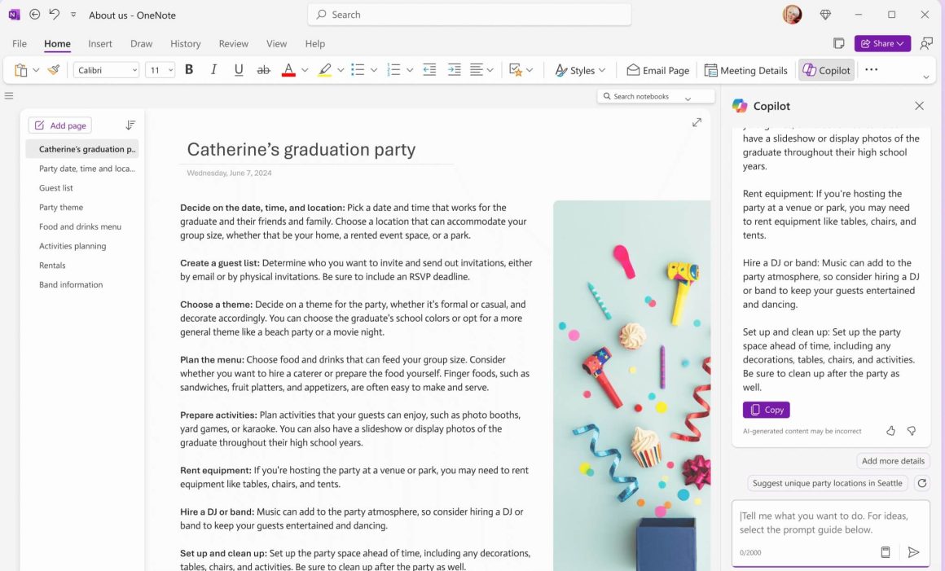Select the Format Painter tool
Image resolution: width=945 pixels, height=571 pixels.
pyautogui.click(x=54, y=70)
